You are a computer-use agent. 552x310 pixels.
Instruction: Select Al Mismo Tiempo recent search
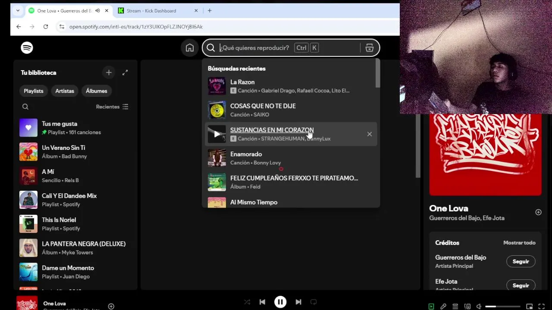pyautogui.click(x=291, y=202)
